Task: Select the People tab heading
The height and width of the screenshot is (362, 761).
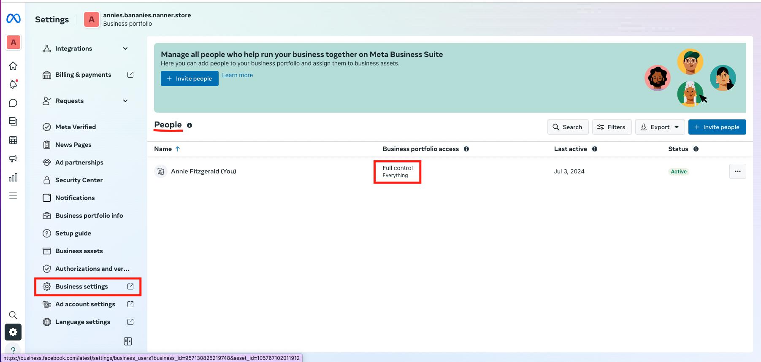Action: [168, 125]
